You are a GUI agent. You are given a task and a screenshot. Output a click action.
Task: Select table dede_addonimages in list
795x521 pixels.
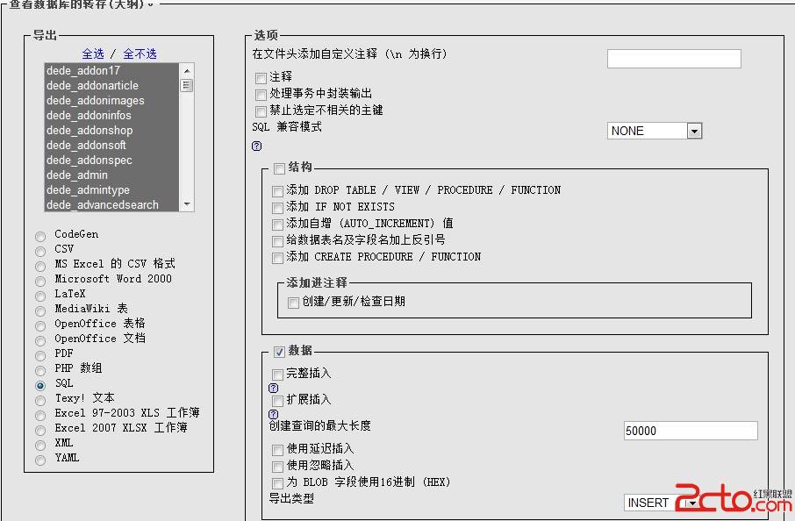111,100
